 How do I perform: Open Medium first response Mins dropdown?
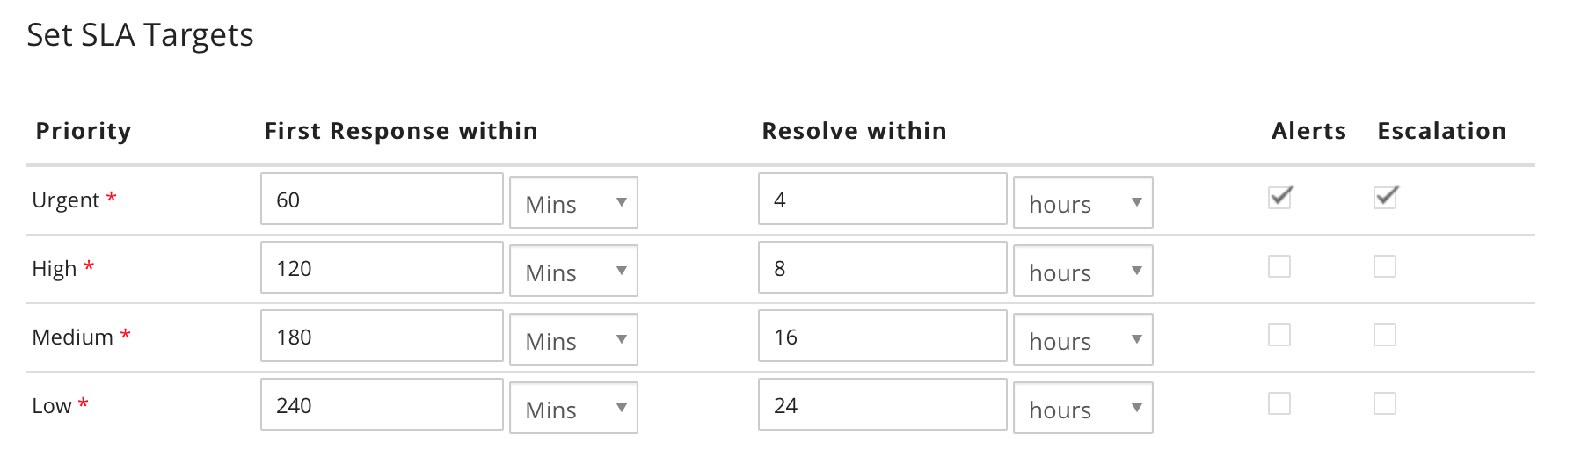click(573, 340)
